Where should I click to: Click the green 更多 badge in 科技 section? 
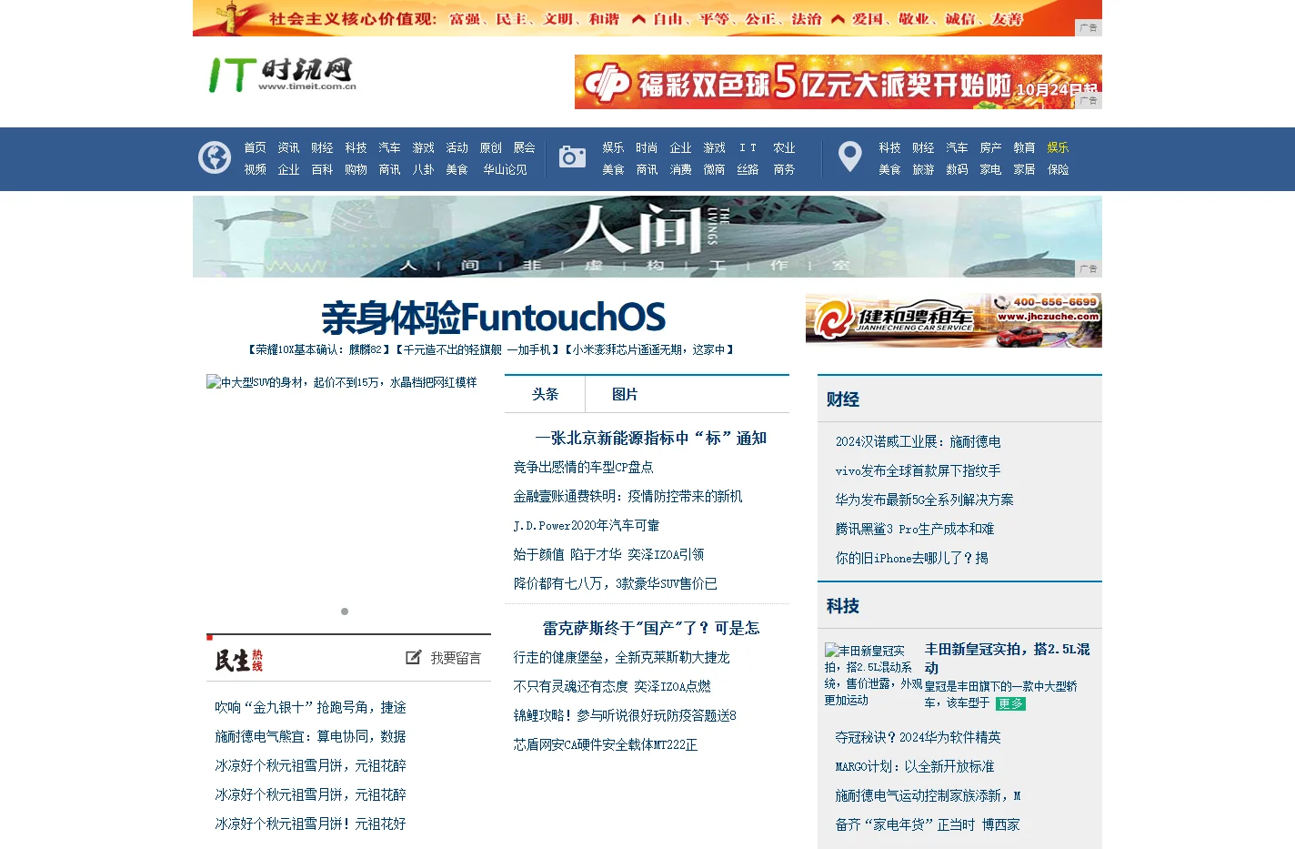[x=1009, y=703]
